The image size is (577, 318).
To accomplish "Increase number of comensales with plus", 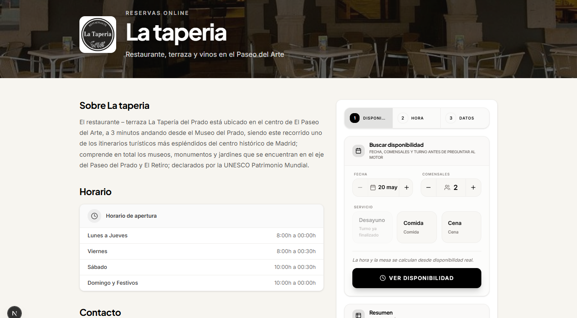I will pyautogui.click(x=473, y=187).
